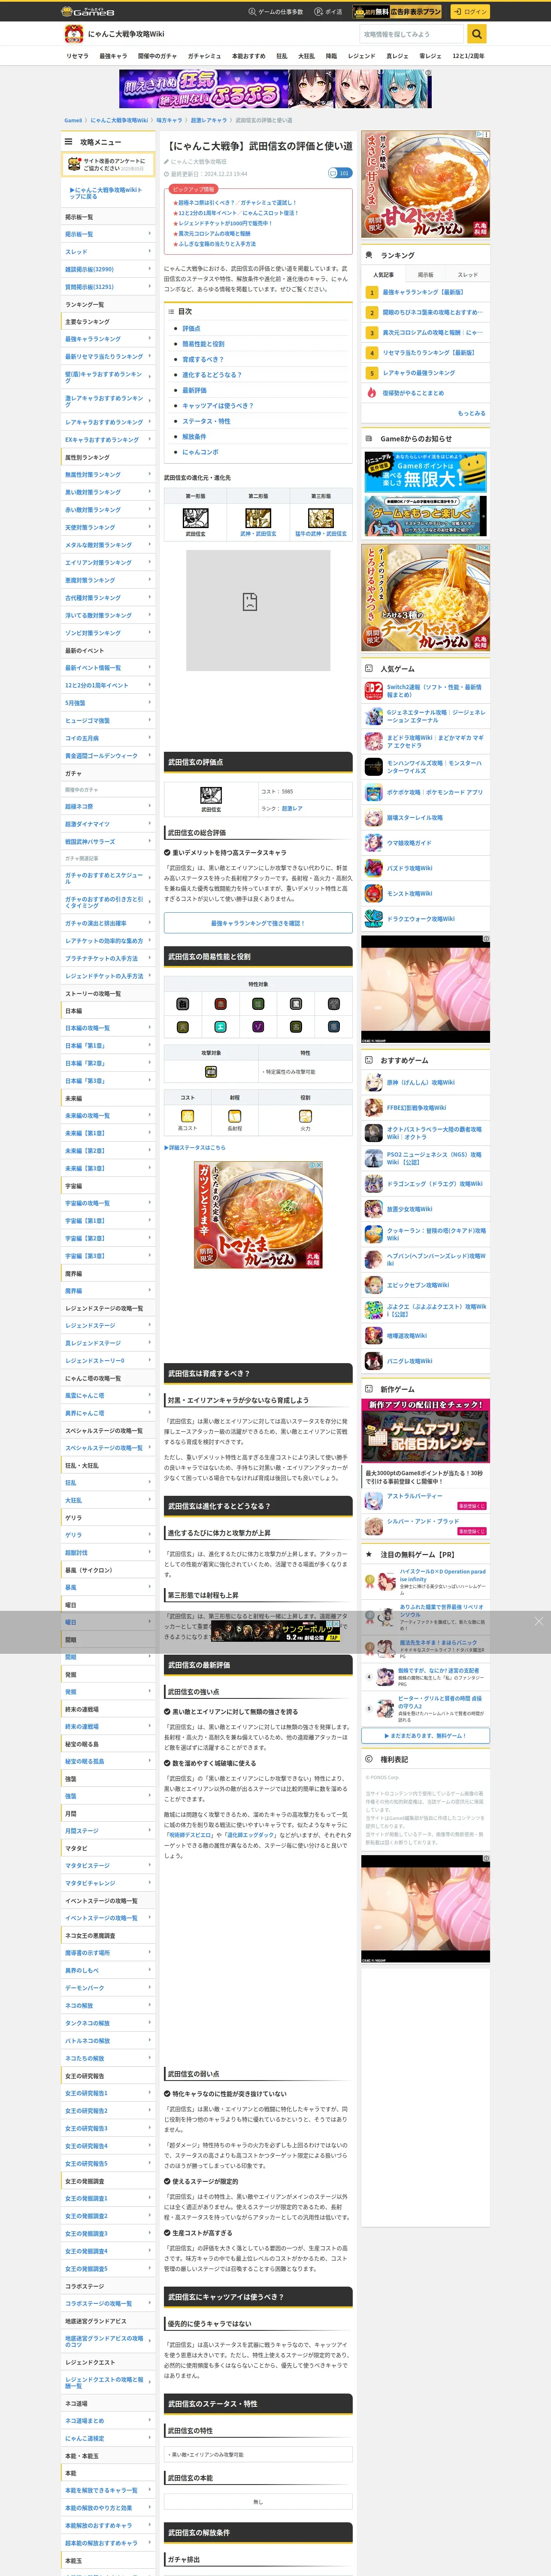Click the 攻略情報を探してみよう search field
Image resolution: width=551 pixels, height=2576 pixels.
click(x=413, y=34)
